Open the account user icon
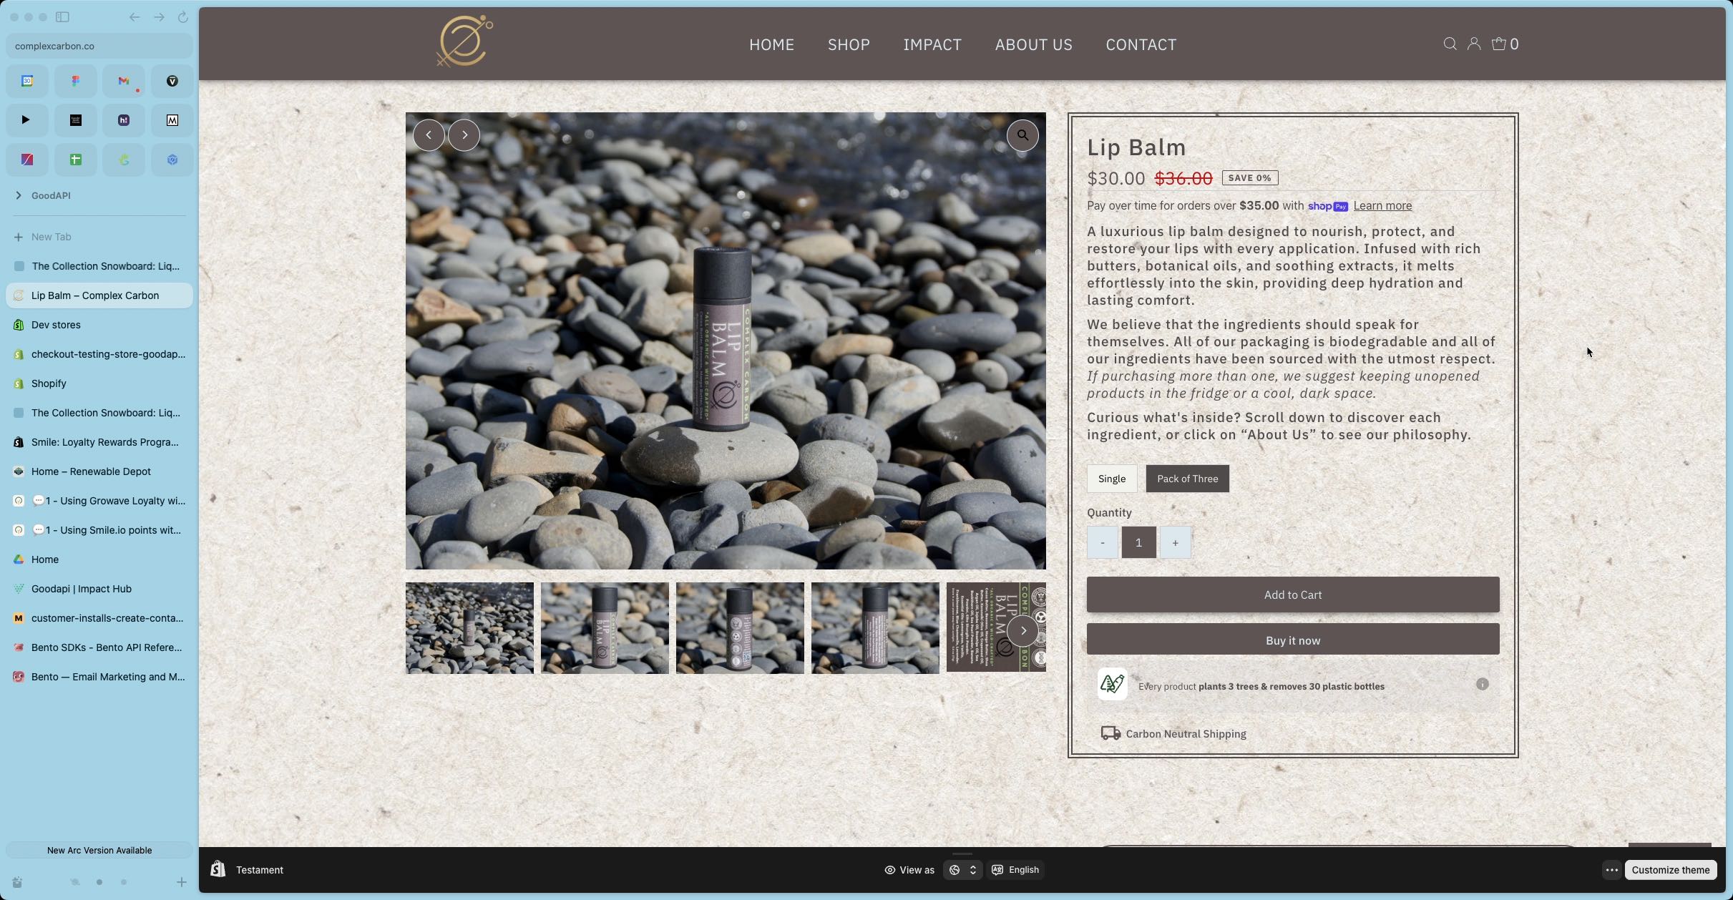This screenshot has height=900, width=1733. [1473, 44]
